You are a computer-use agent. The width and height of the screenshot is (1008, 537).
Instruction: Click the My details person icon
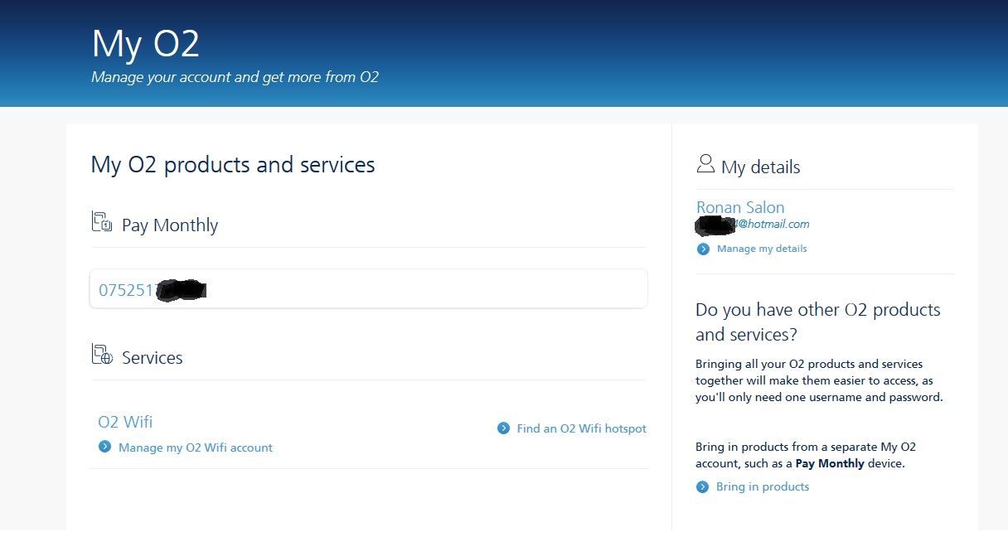tap(705, 163)
